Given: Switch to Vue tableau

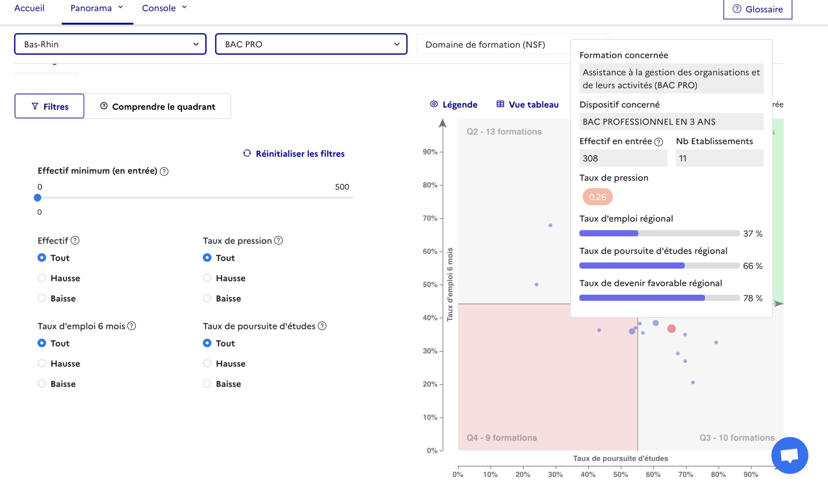Looking at the screenshot, I should pyautogui.click(x=527, y=104).
